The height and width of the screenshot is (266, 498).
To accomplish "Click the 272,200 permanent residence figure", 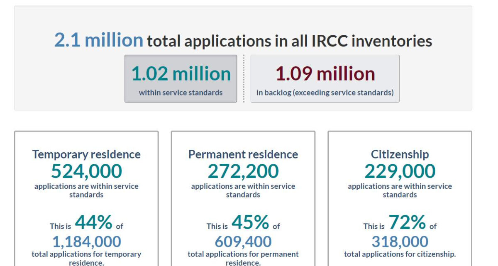I will pos(243,171).
